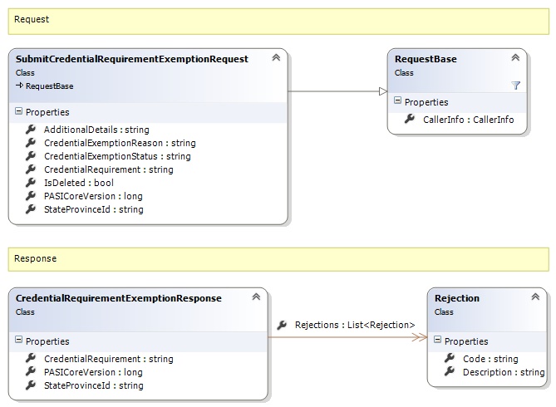
Task: Click the wrench icon beside AdditionalDetails property
Action: 31,130
